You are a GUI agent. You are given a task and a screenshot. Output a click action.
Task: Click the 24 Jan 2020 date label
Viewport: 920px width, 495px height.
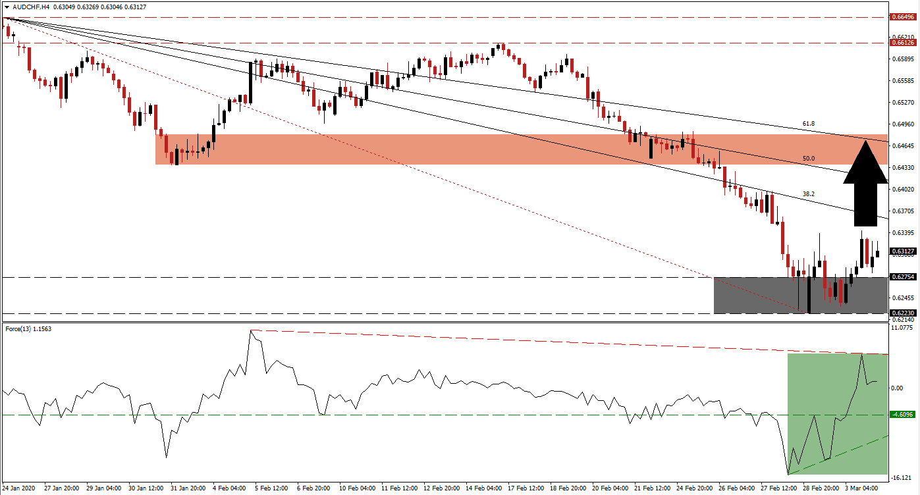point(20,489)
